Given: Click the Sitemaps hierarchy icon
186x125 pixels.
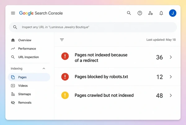Looking at the screenshot, I should [13, 94].
